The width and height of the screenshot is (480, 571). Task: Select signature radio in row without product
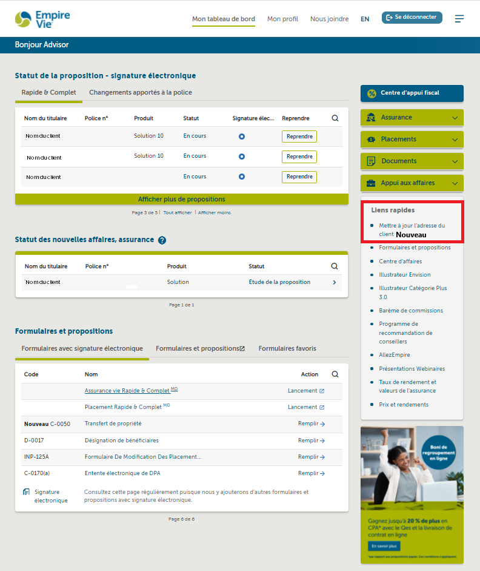pos(242,177)
